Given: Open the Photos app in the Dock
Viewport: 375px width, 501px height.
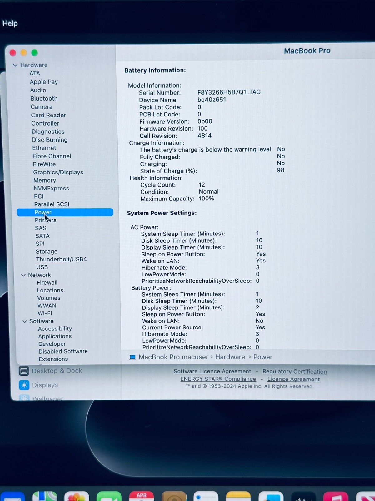Looking at the screenshot, I should tap(77, 496).
